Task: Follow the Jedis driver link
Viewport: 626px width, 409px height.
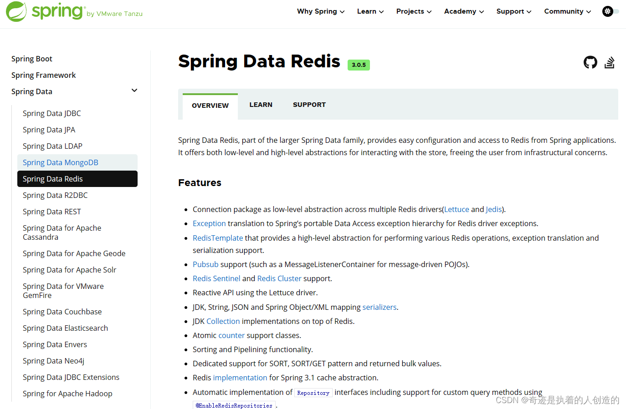Action: point(493,209)
